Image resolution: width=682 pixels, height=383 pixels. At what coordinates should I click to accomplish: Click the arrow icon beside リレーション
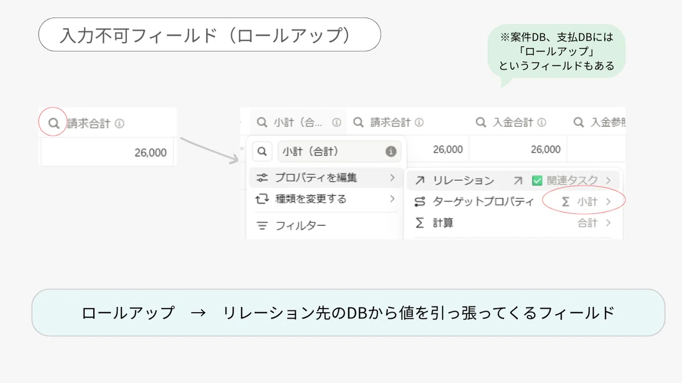click(419, 180)
